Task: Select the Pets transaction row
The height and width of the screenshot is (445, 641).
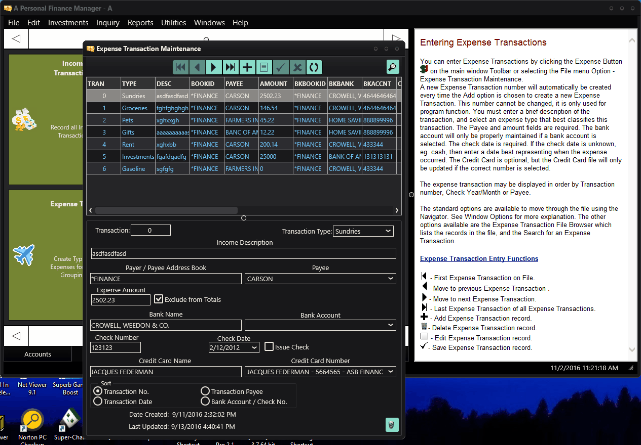Action: click(x=244, y=120)
